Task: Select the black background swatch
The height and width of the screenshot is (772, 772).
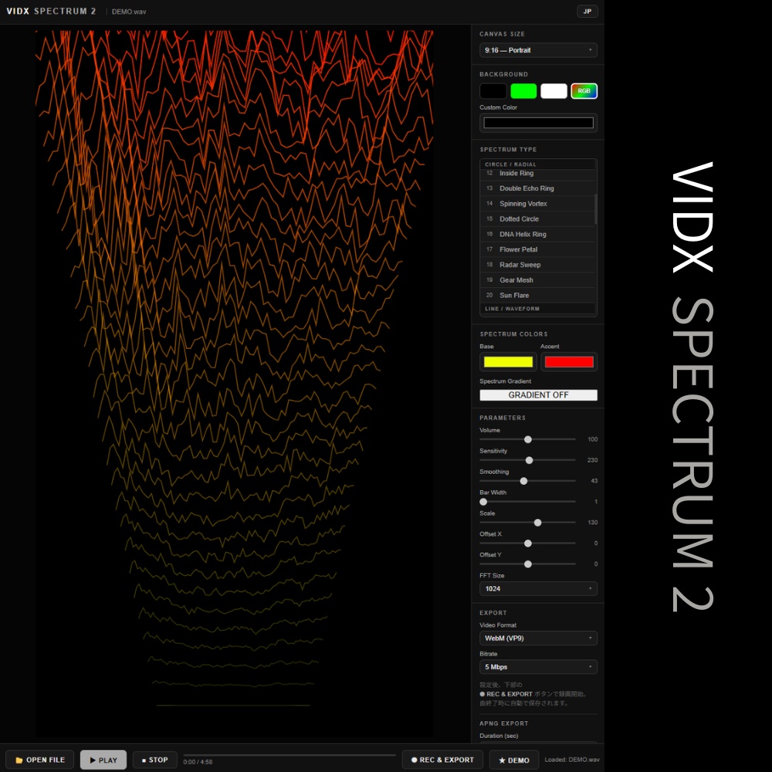Action: pyautogui.click(x=493, y=91)
